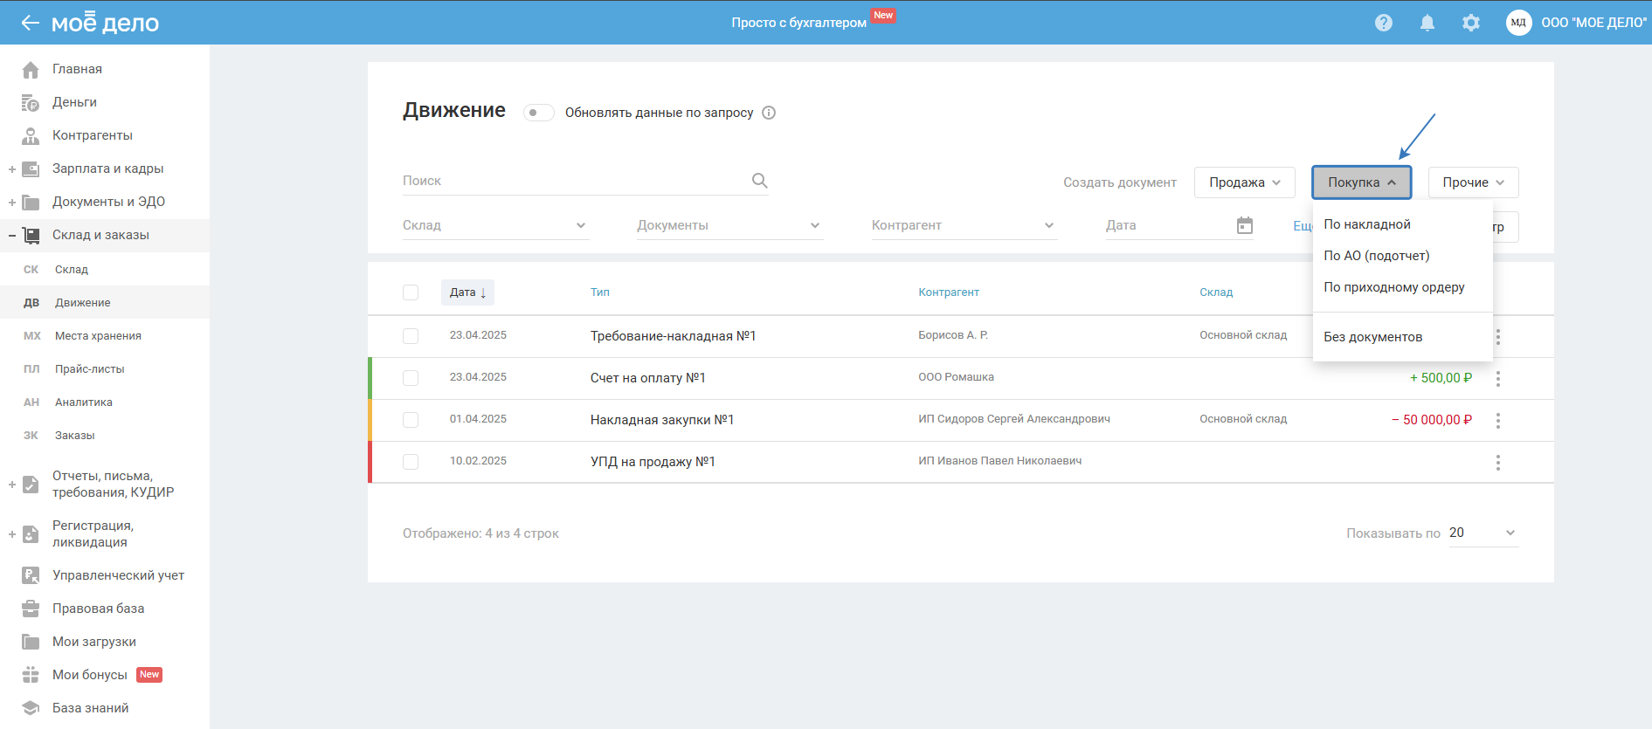Screen dimensions: 1652x729
Task: Check the Накладная закупки №1 row checkbox
Action: [x=411, y=420]
